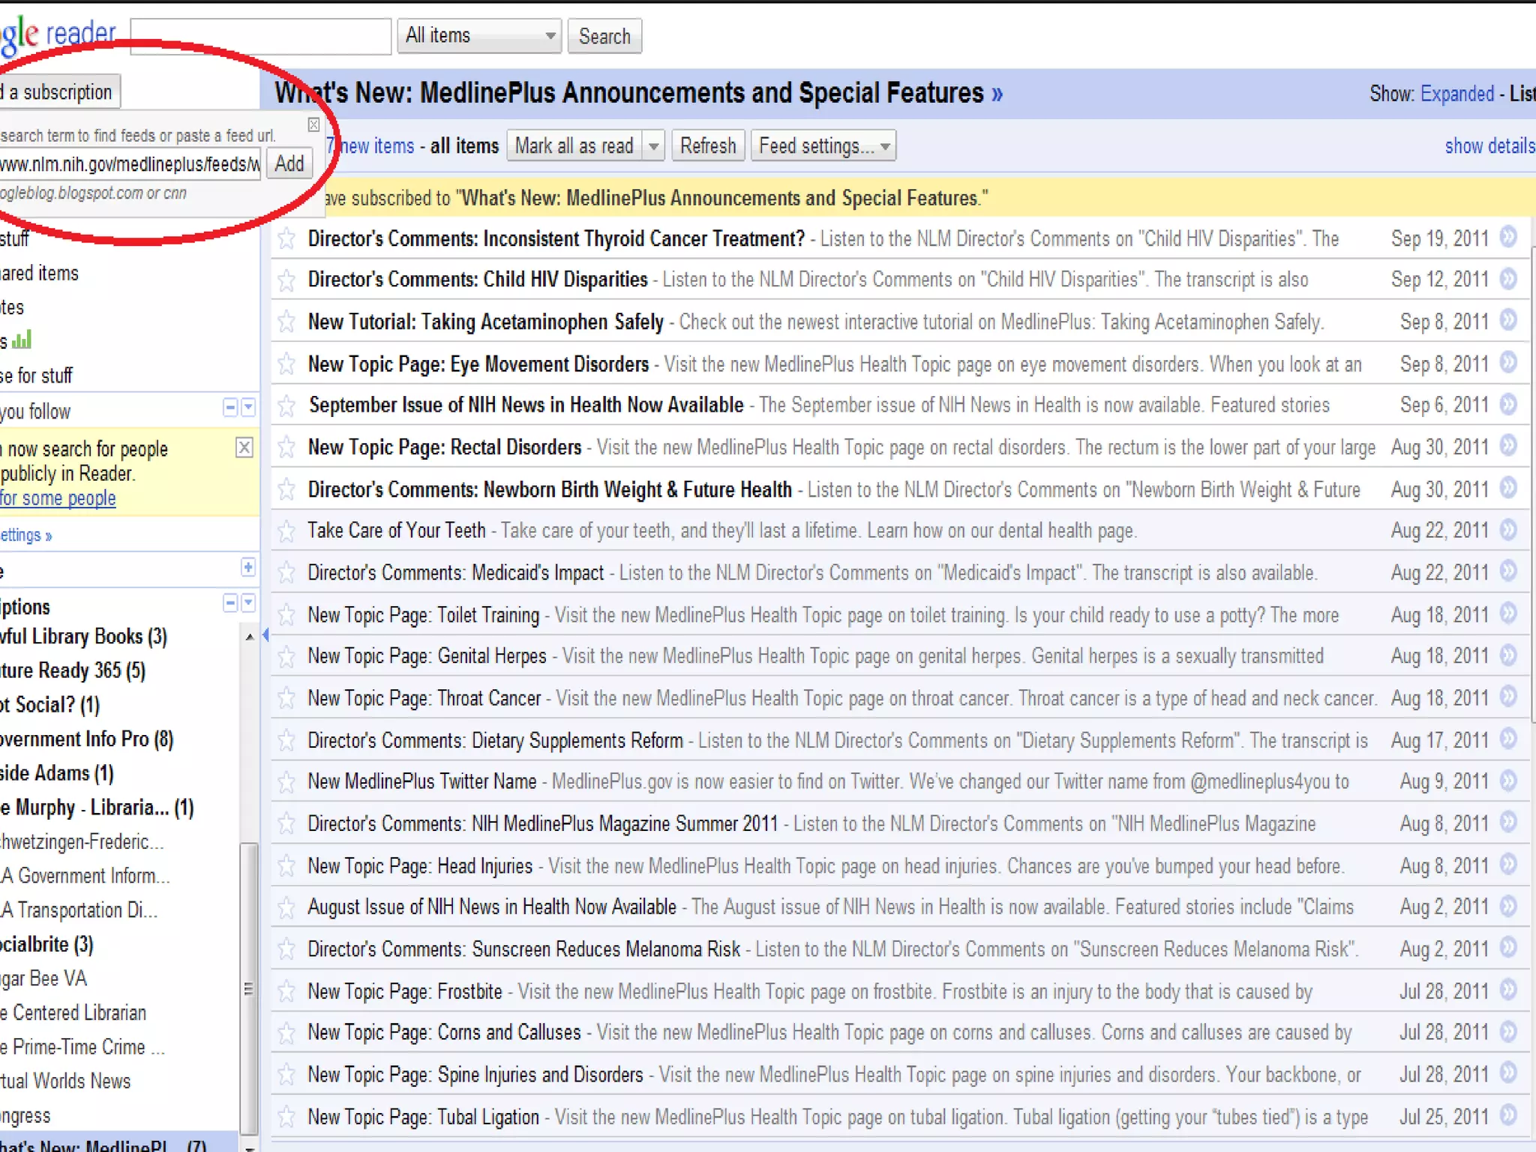Click the feed URL input field
Viewport: 1536px width, 1152px height.
(129, 164)
